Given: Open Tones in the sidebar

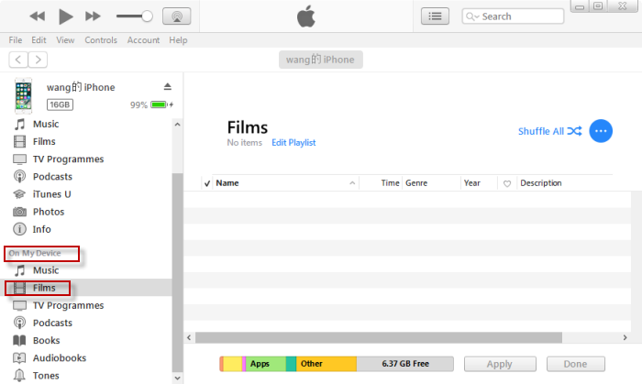Looking at the screenshot, I should [x=46, y=376].
